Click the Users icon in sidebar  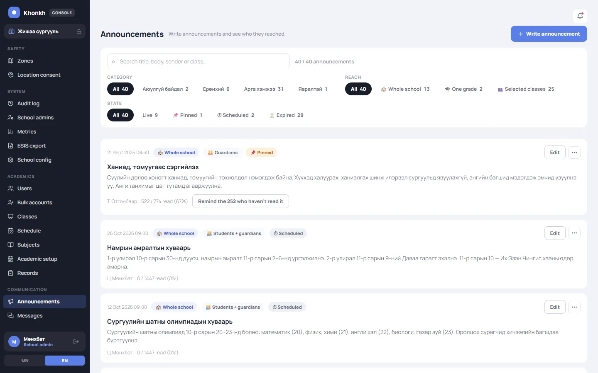(x=11, y=189)
